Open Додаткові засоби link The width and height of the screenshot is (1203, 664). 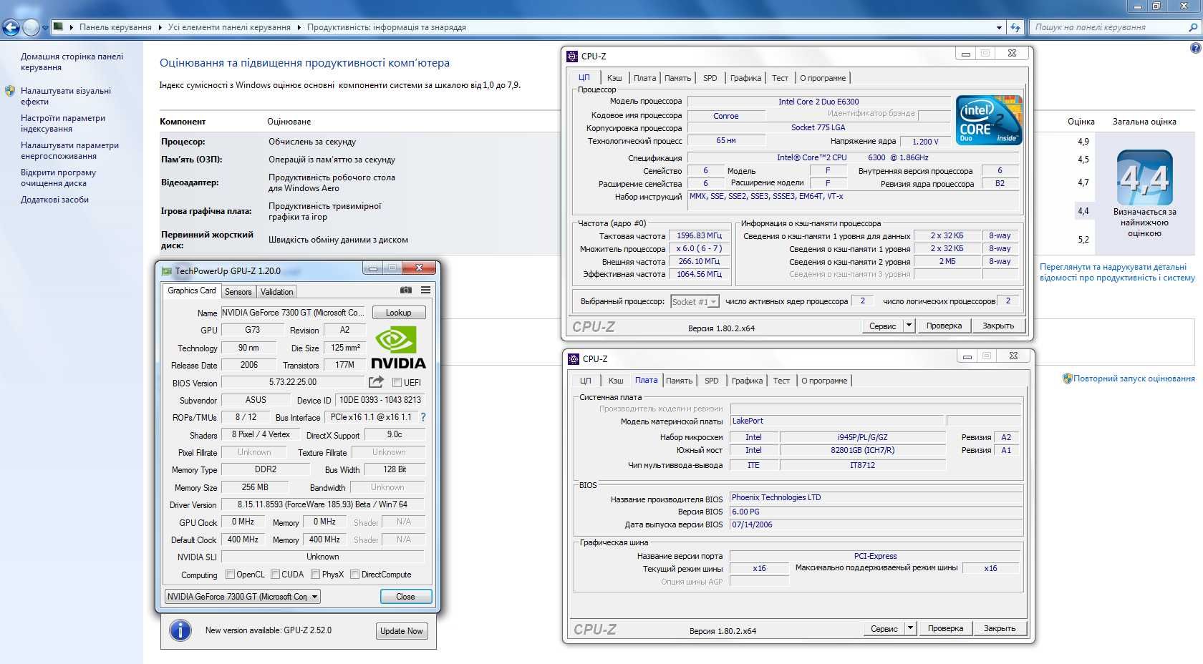tap(54, 200)
